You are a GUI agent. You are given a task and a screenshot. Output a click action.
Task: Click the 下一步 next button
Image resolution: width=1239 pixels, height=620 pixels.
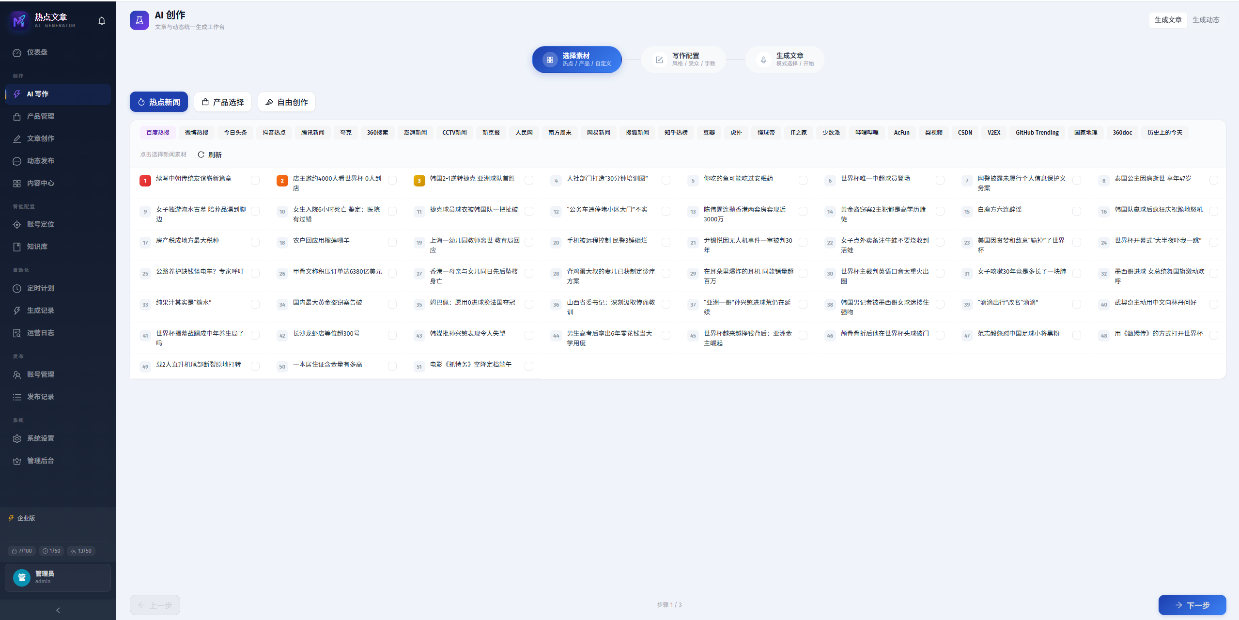coord(1192,605)
